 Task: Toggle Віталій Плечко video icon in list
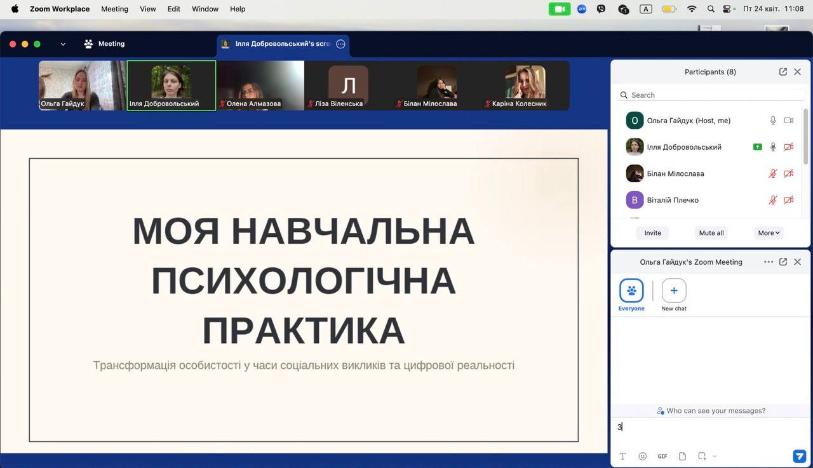[x=789, y=200]
